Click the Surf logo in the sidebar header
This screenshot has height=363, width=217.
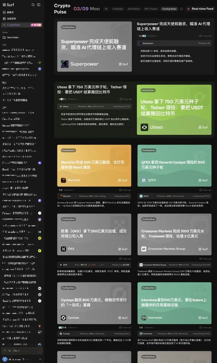pyautogui.click(x=8, y=5)
